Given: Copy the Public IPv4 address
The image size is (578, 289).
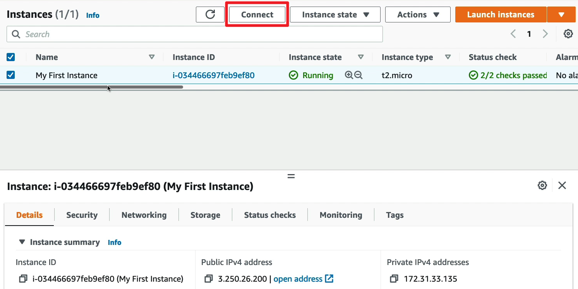Looking at the screenshot, I should tap(209, 279).
